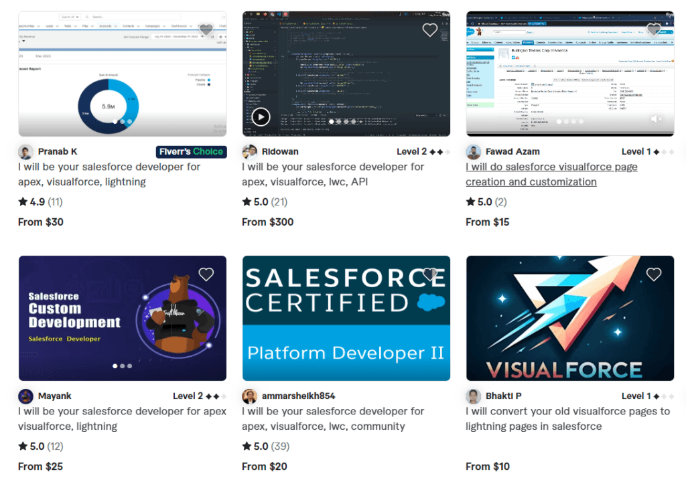
Task: Open Mayank's salesforce developer gig title
Action: 122,418
